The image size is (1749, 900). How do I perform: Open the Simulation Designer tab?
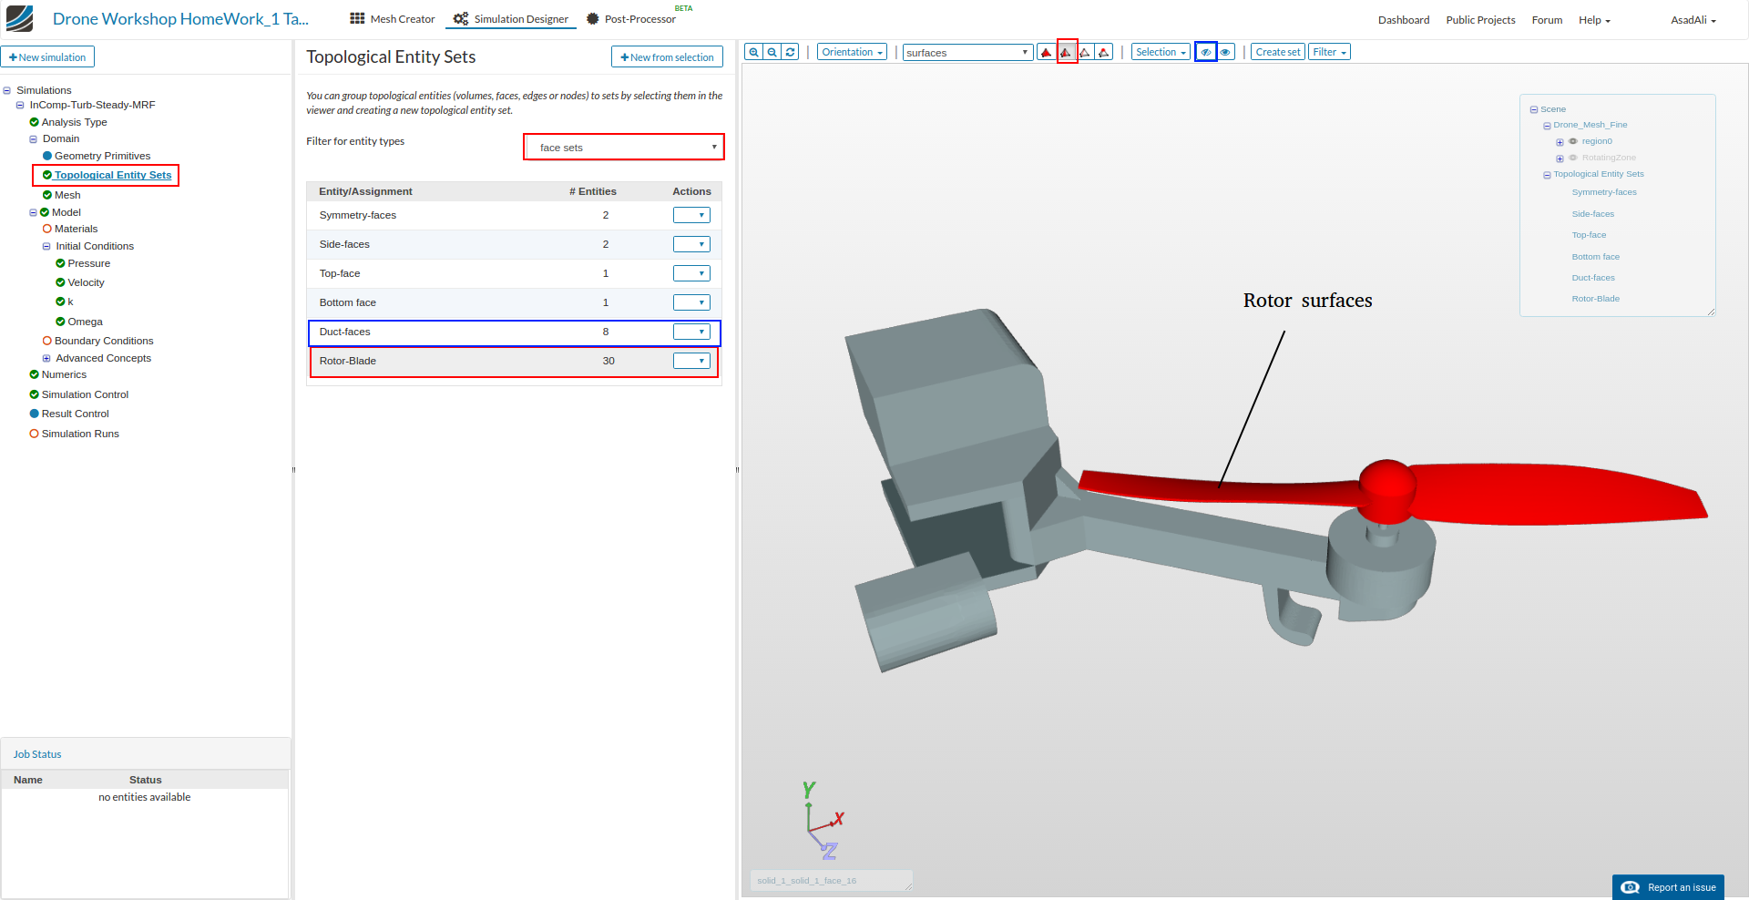click(511, 19)
